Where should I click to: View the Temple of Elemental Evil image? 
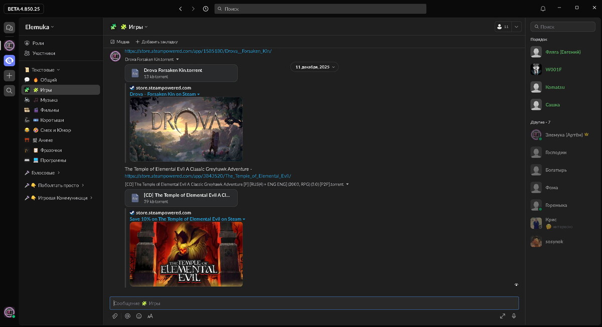point(186,254)
